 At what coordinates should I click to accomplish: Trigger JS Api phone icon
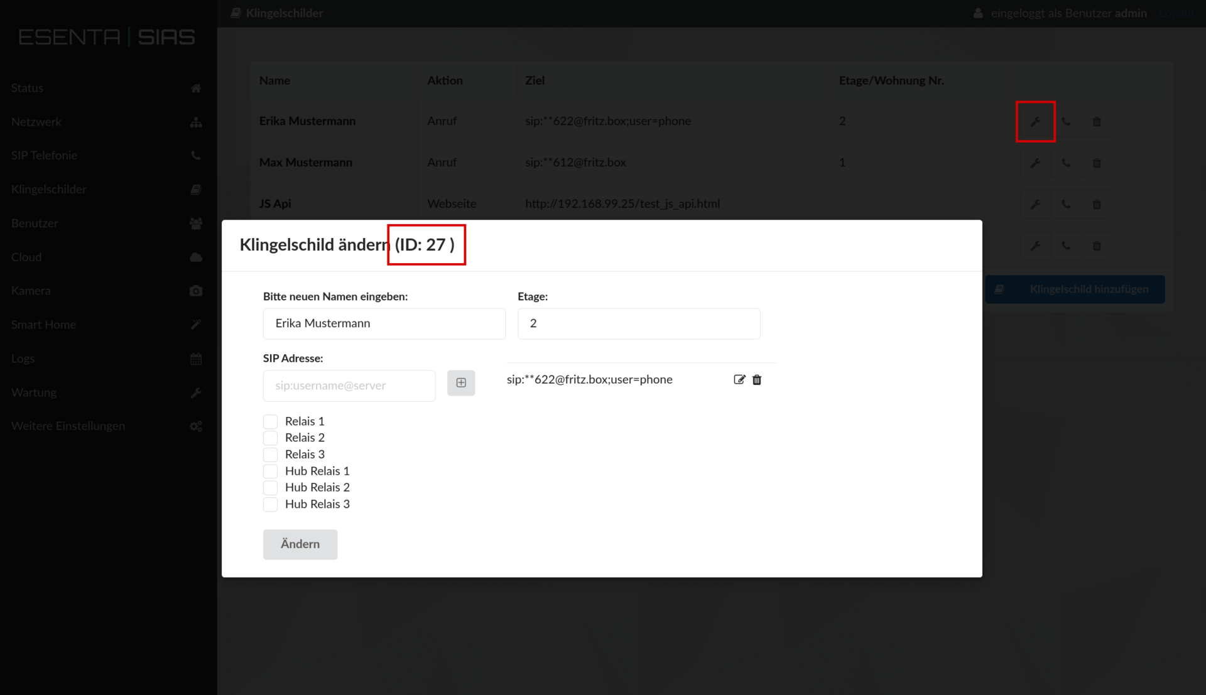tap(1066, 204)
